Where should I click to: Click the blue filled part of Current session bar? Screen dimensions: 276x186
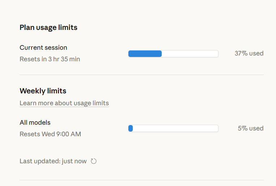point(145,54)
